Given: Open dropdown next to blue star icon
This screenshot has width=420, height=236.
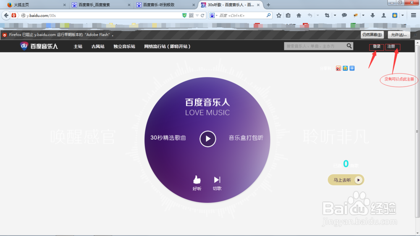Looking at the screenshot, I should tap(403, 16).
